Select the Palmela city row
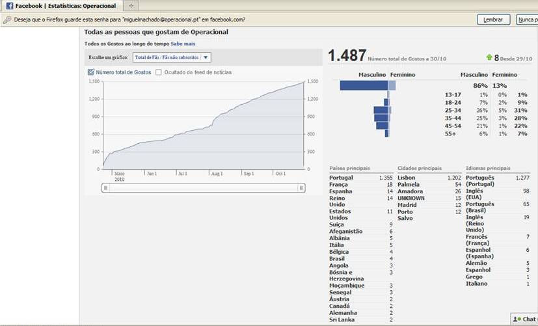This screenshot has height=326, width=538. click(x=429, y=185)
